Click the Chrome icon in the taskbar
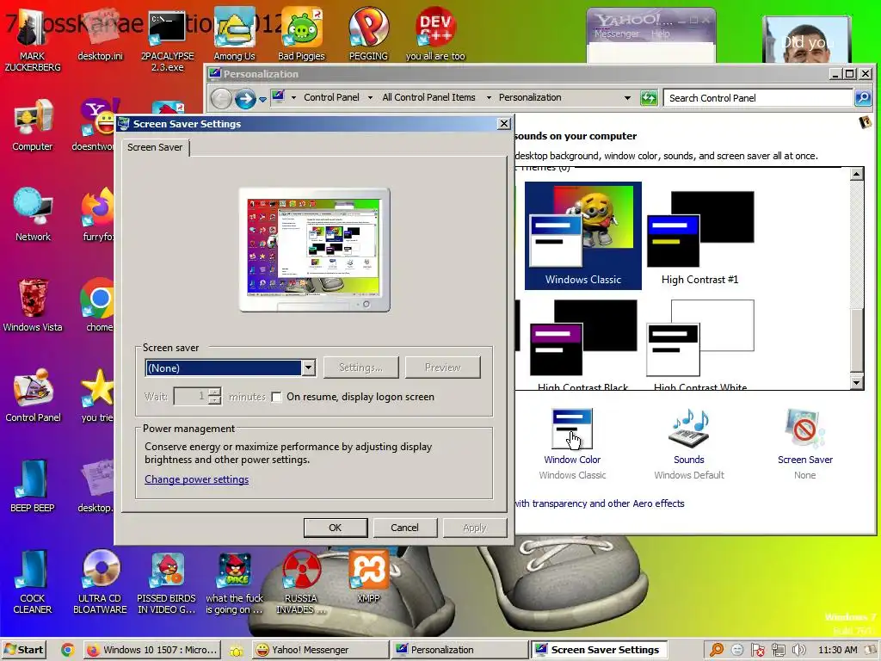This screenshot has width=881, height=661. pos(67,650)
